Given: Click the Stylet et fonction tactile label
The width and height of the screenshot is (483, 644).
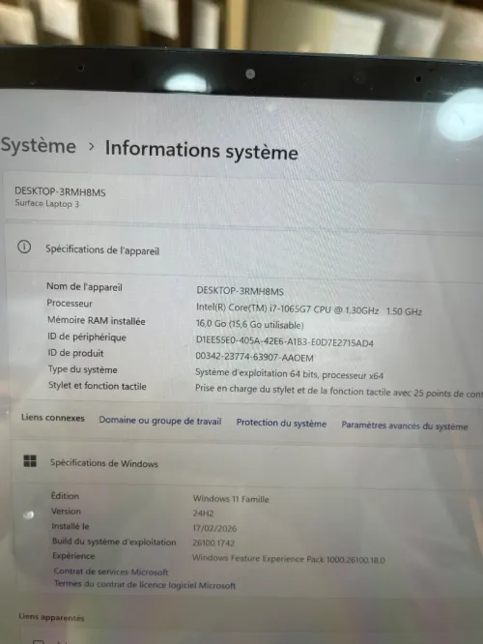Looking at the screenshot, I should [98, 386].
